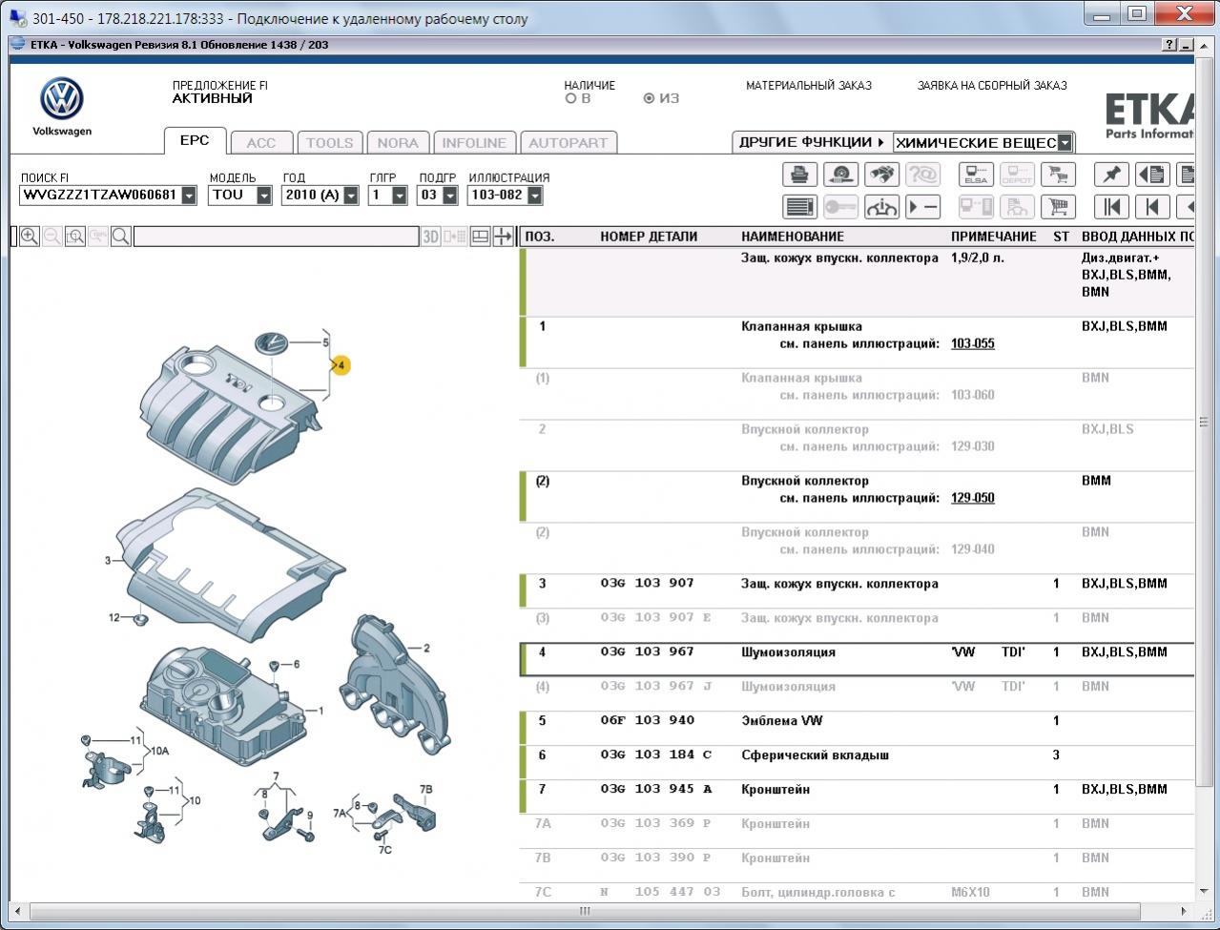This screenshot has height=930, width=1220.
Task: Expand the ДРУГИЕ ФУНКЦИИ menu
Action: tap(812, 142)
